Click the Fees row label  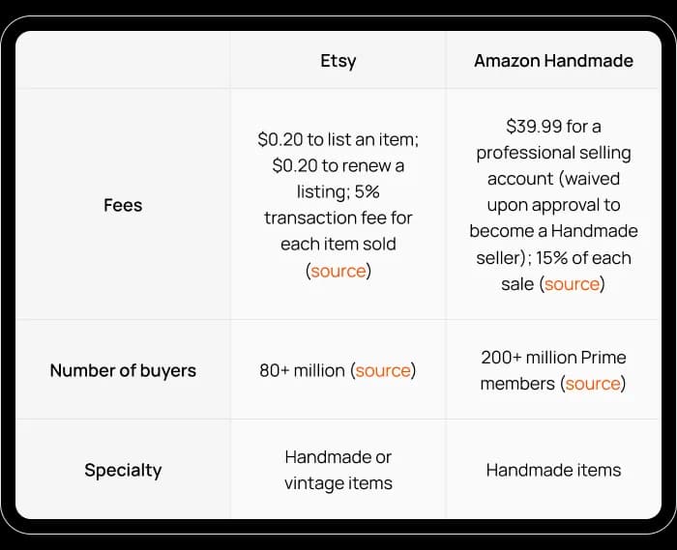(x=123, y=205)
